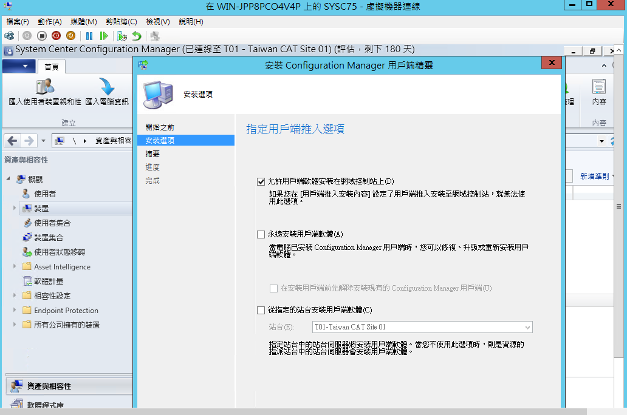Open the 剪貼簿(C) menu
Screen dimensions: 627x415
pos(121,22)
